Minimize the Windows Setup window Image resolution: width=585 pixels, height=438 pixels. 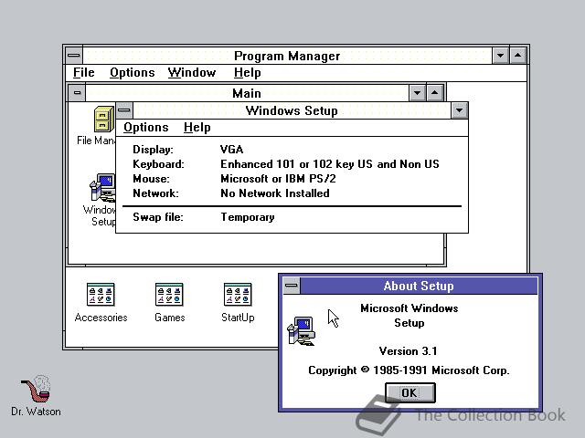click(459, 110)
